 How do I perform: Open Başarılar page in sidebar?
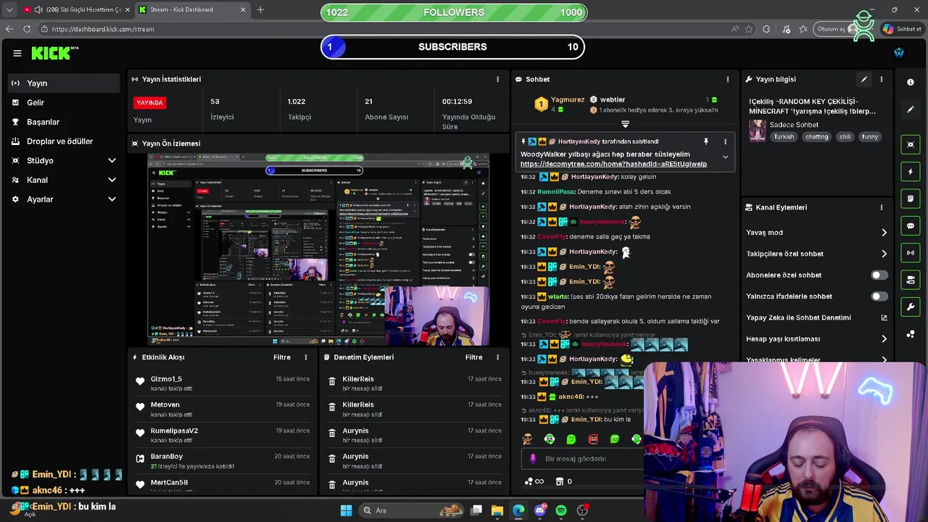point(64,122)
